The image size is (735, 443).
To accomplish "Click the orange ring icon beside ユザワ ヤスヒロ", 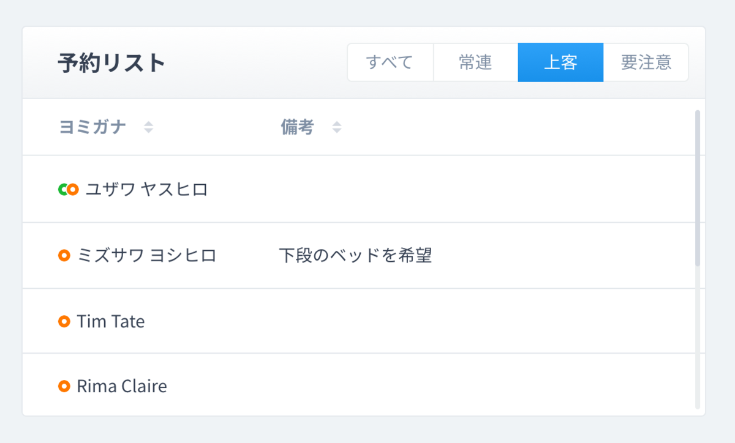I will pos(73,190).
